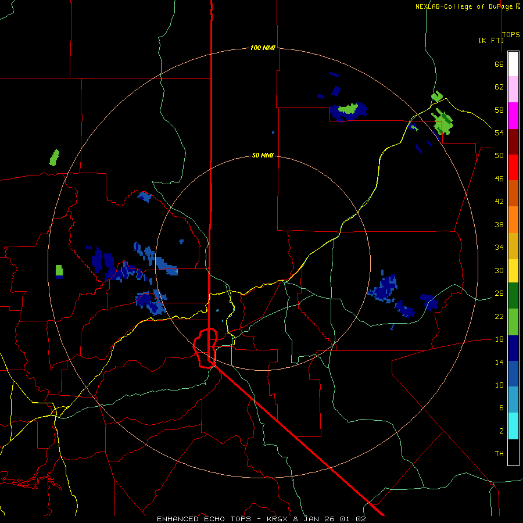The image size is (523, 523).
Task: Click the legend value "46"
Action: (499, 179)
